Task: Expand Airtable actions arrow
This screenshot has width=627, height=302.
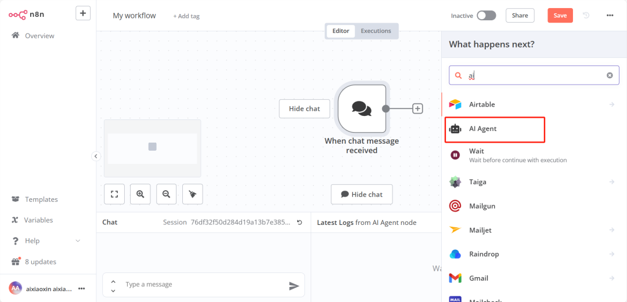Action: 611,104
